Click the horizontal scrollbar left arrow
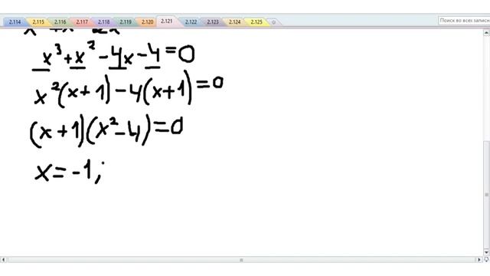 click(x=3, y=259)
